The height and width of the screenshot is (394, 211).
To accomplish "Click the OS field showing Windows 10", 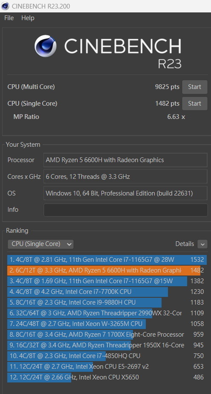I will tap(125, 193).
